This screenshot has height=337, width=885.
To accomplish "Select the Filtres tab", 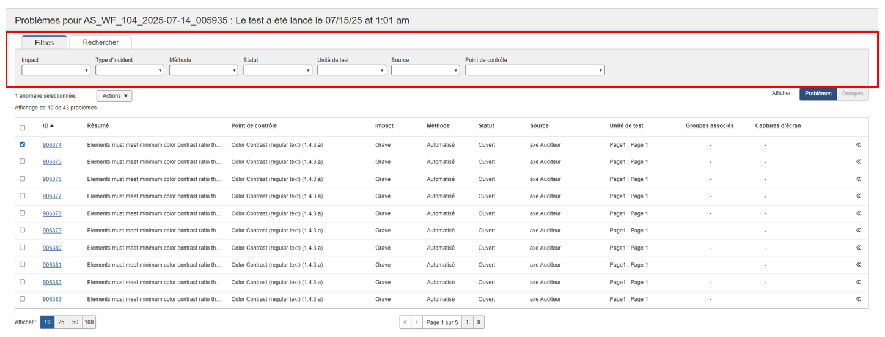I will point(44,42).
